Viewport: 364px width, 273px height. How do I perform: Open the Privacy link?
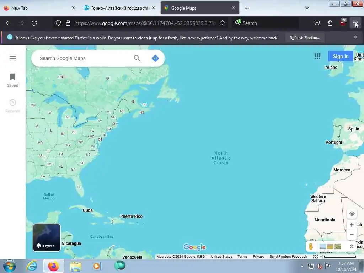tap(258, 257)
